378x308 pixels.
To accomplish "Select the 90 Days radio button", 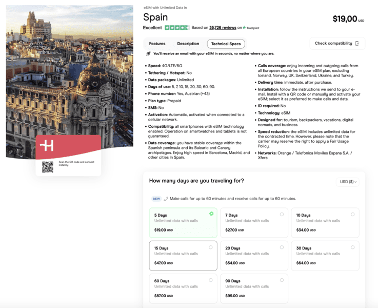I will 282,280.
